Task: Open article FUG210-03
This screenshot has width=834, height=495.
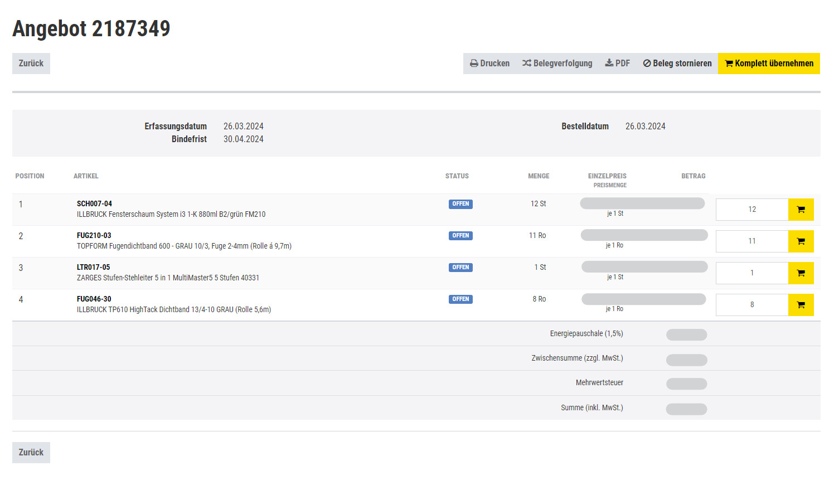Action: point(94,236)
